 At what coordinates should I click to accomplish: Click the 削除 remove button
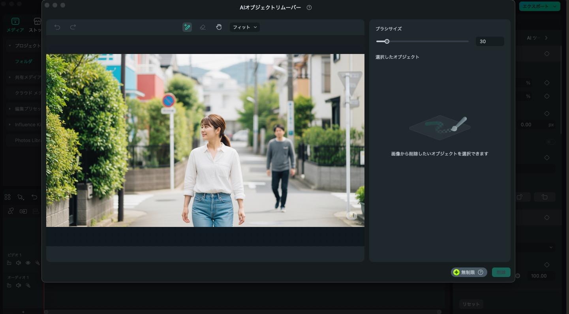[x=501, y=272]
